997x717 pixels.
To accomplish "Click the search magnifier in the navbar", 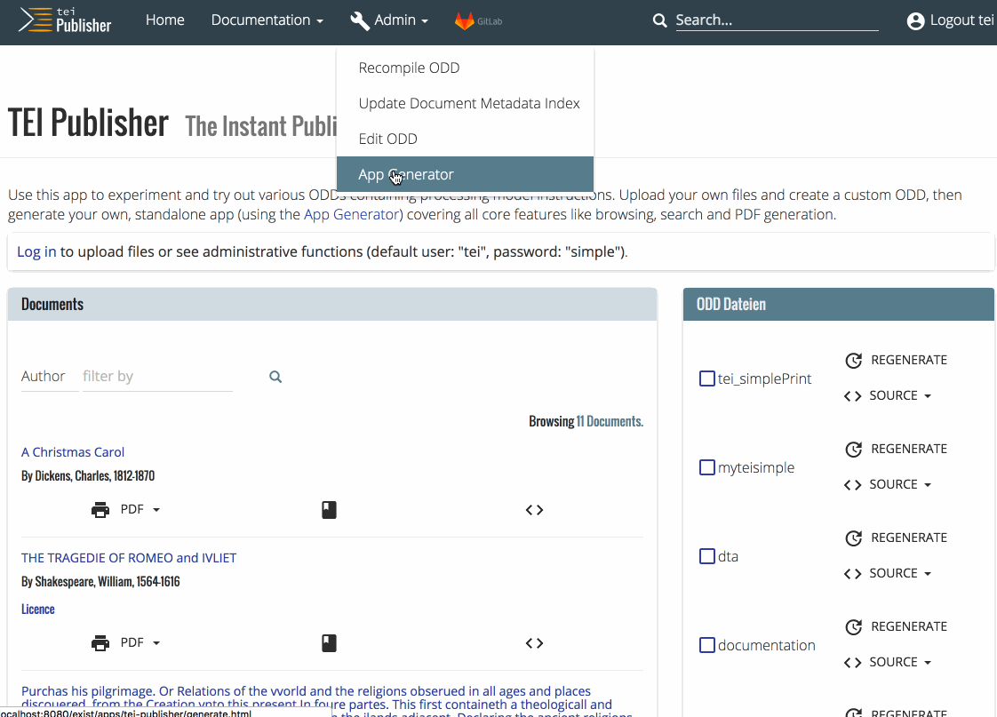I will [659, 20].
